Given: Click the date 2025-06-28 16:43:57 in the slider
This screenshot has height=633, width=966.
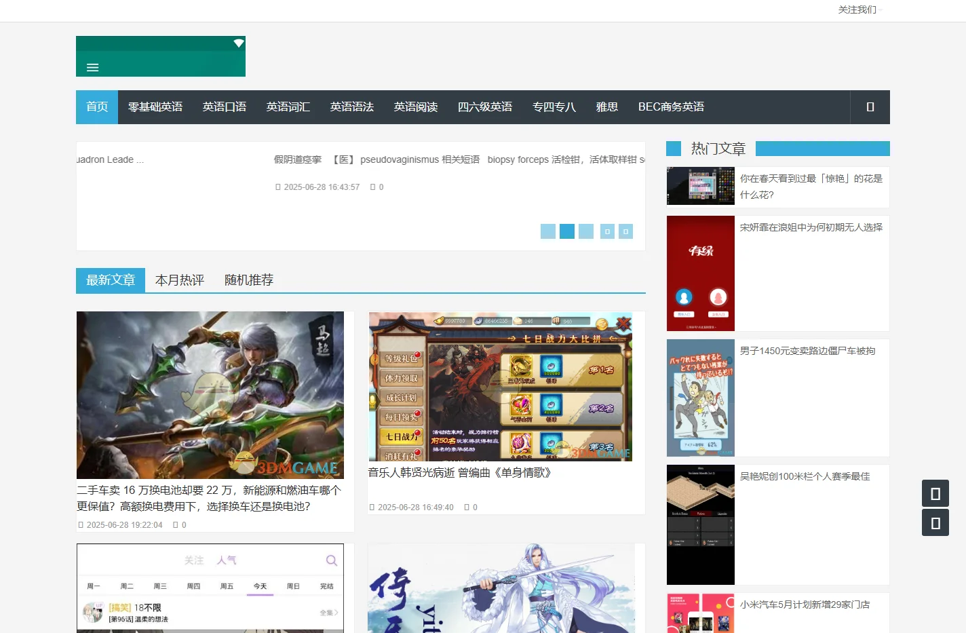Looking at the screenshot, I should click(x=322, y=187).
